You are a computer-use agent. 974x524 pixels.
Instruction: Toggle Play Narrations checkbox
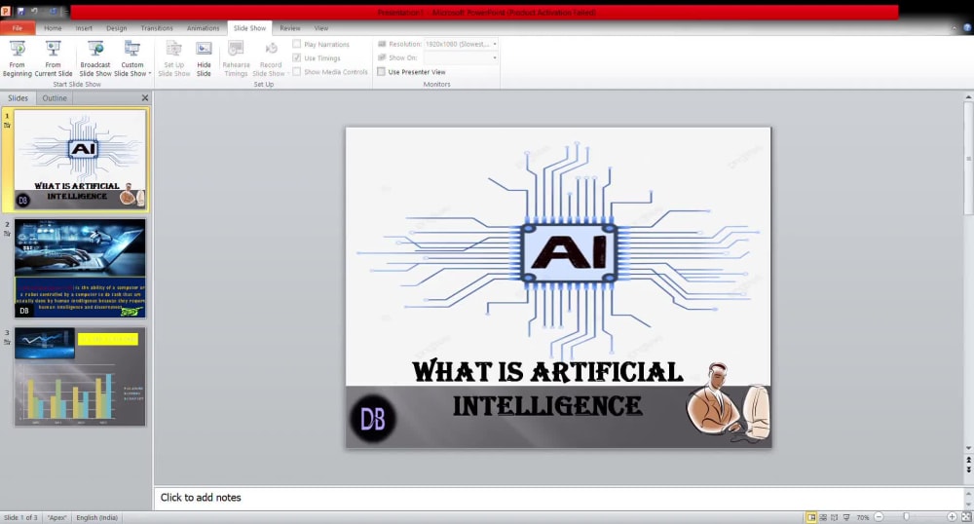pyautogui.click(x=297, y=44)
